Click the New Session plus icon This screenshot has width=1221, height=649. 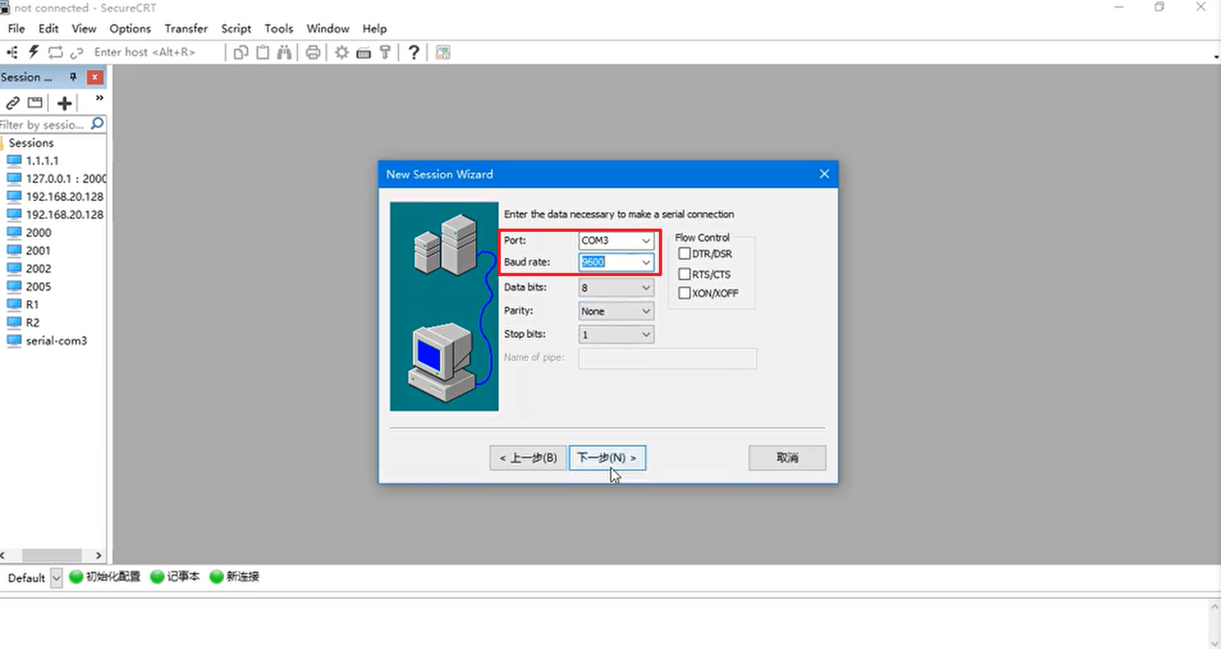[x=64, y=103]
